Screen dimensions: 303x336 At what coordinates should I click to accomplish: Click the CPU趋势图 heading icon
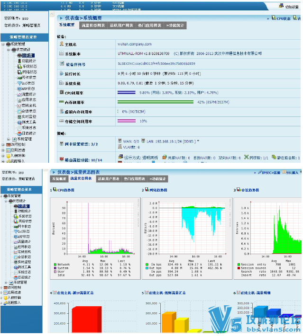(x=55, y=189)
